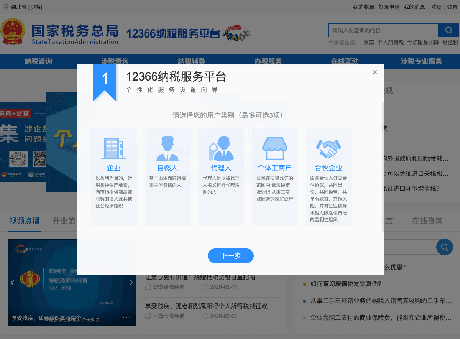
Task: Click the ellipsis dots on the video carousel
Action: 127,317
